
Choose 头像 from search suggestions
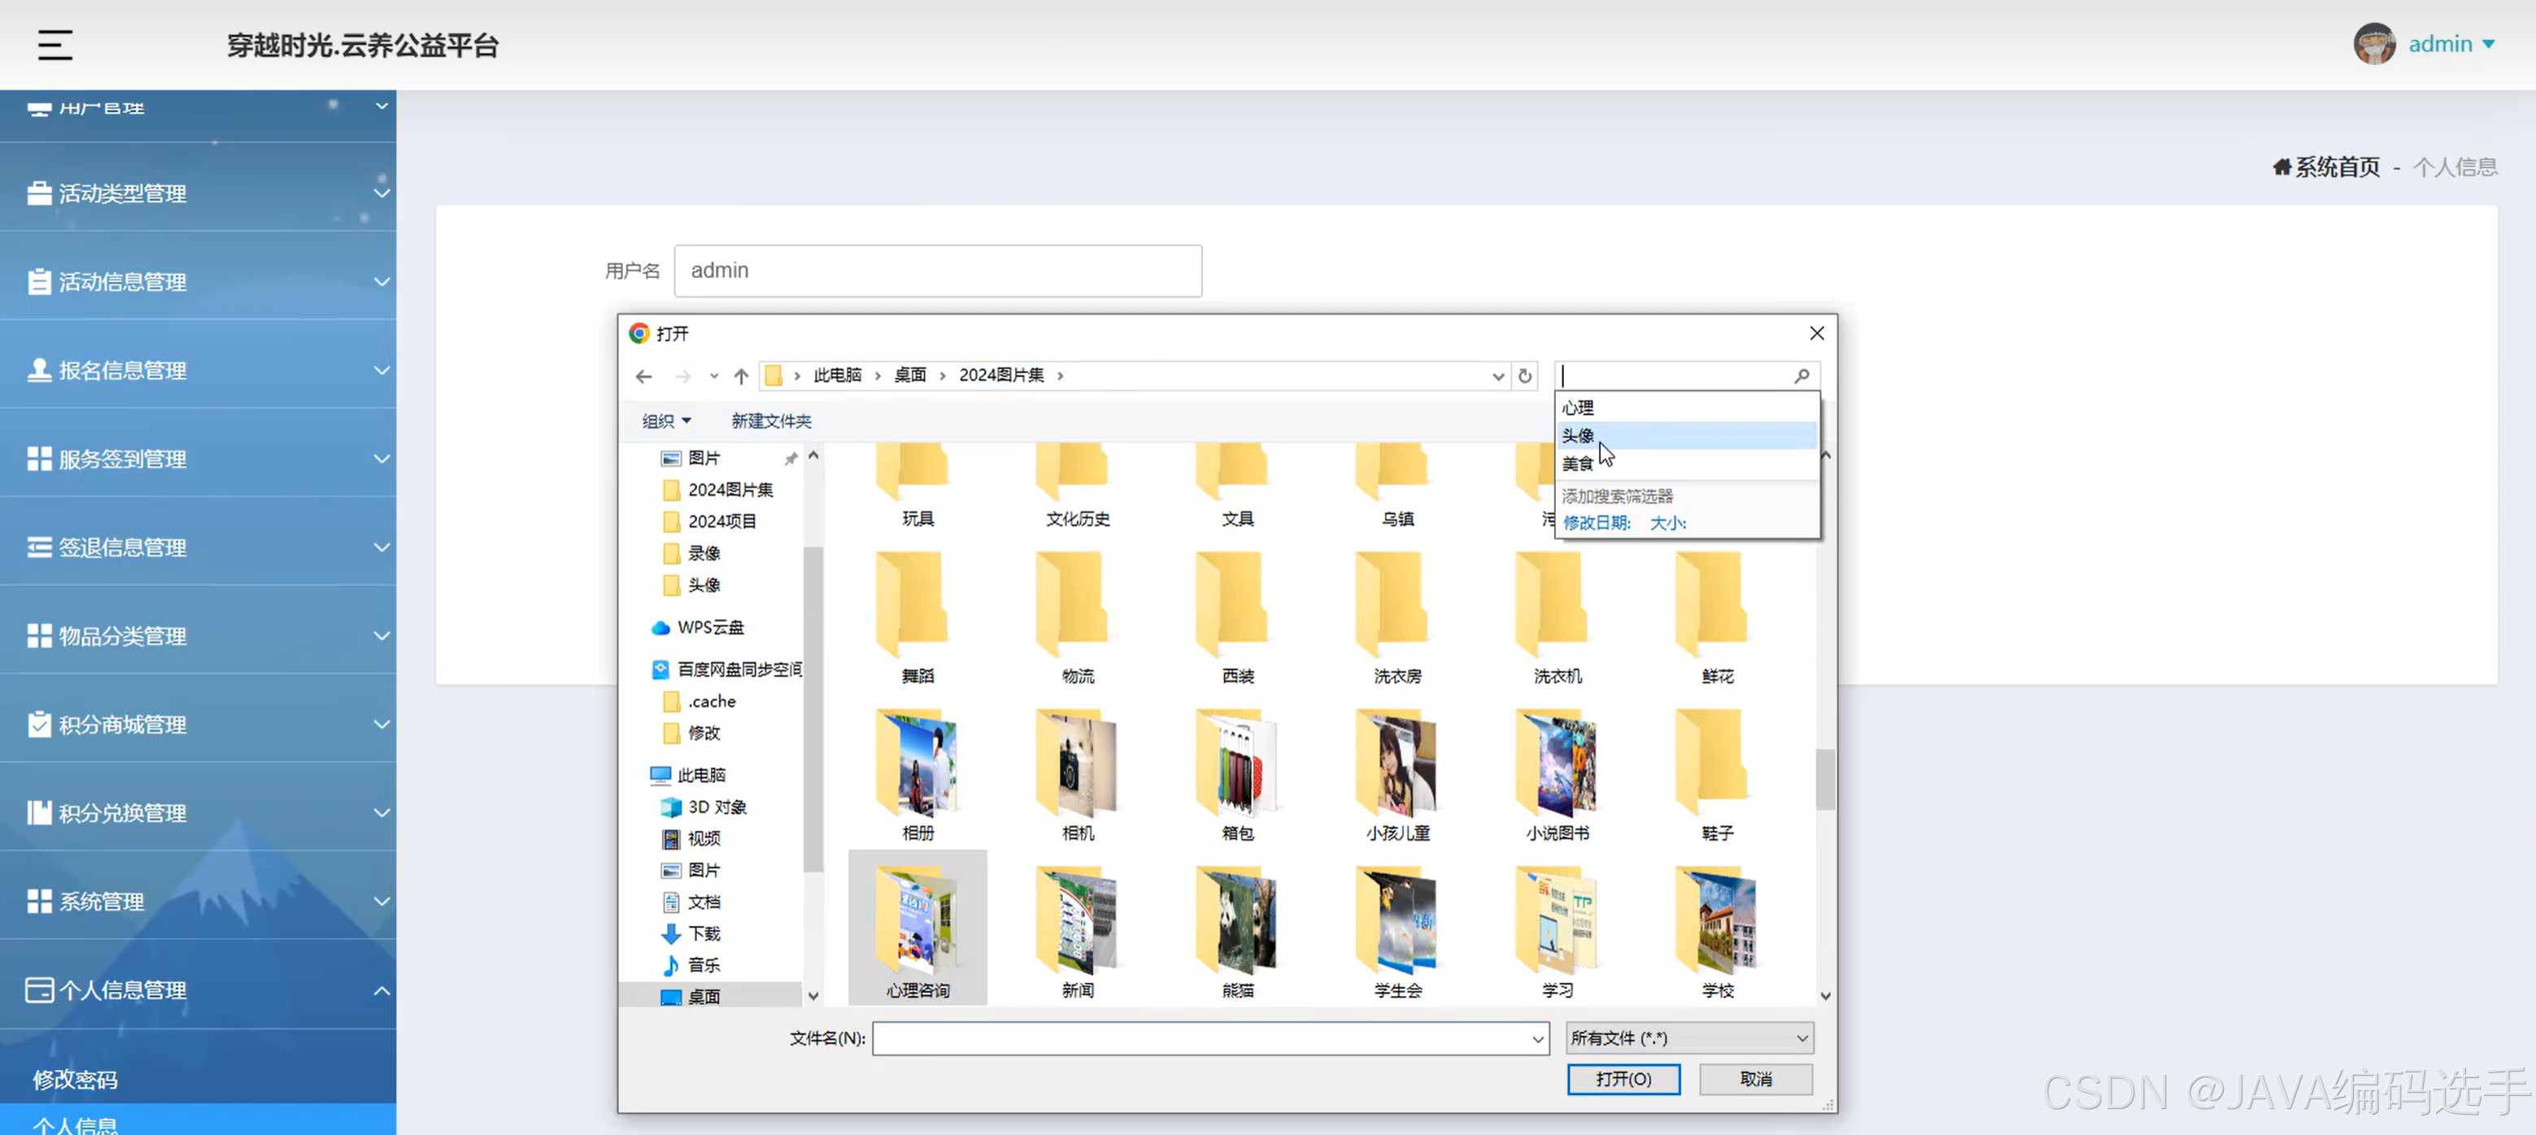point(1578,435)
